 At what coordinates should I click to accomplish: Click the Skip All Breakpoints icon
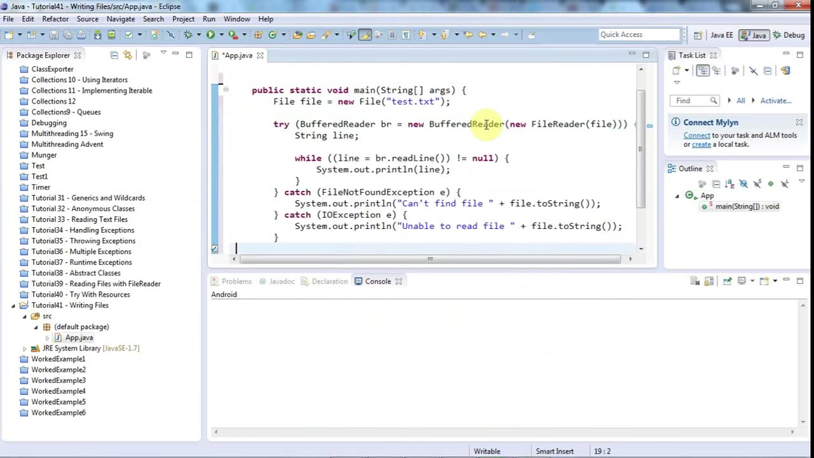(170, 35)
